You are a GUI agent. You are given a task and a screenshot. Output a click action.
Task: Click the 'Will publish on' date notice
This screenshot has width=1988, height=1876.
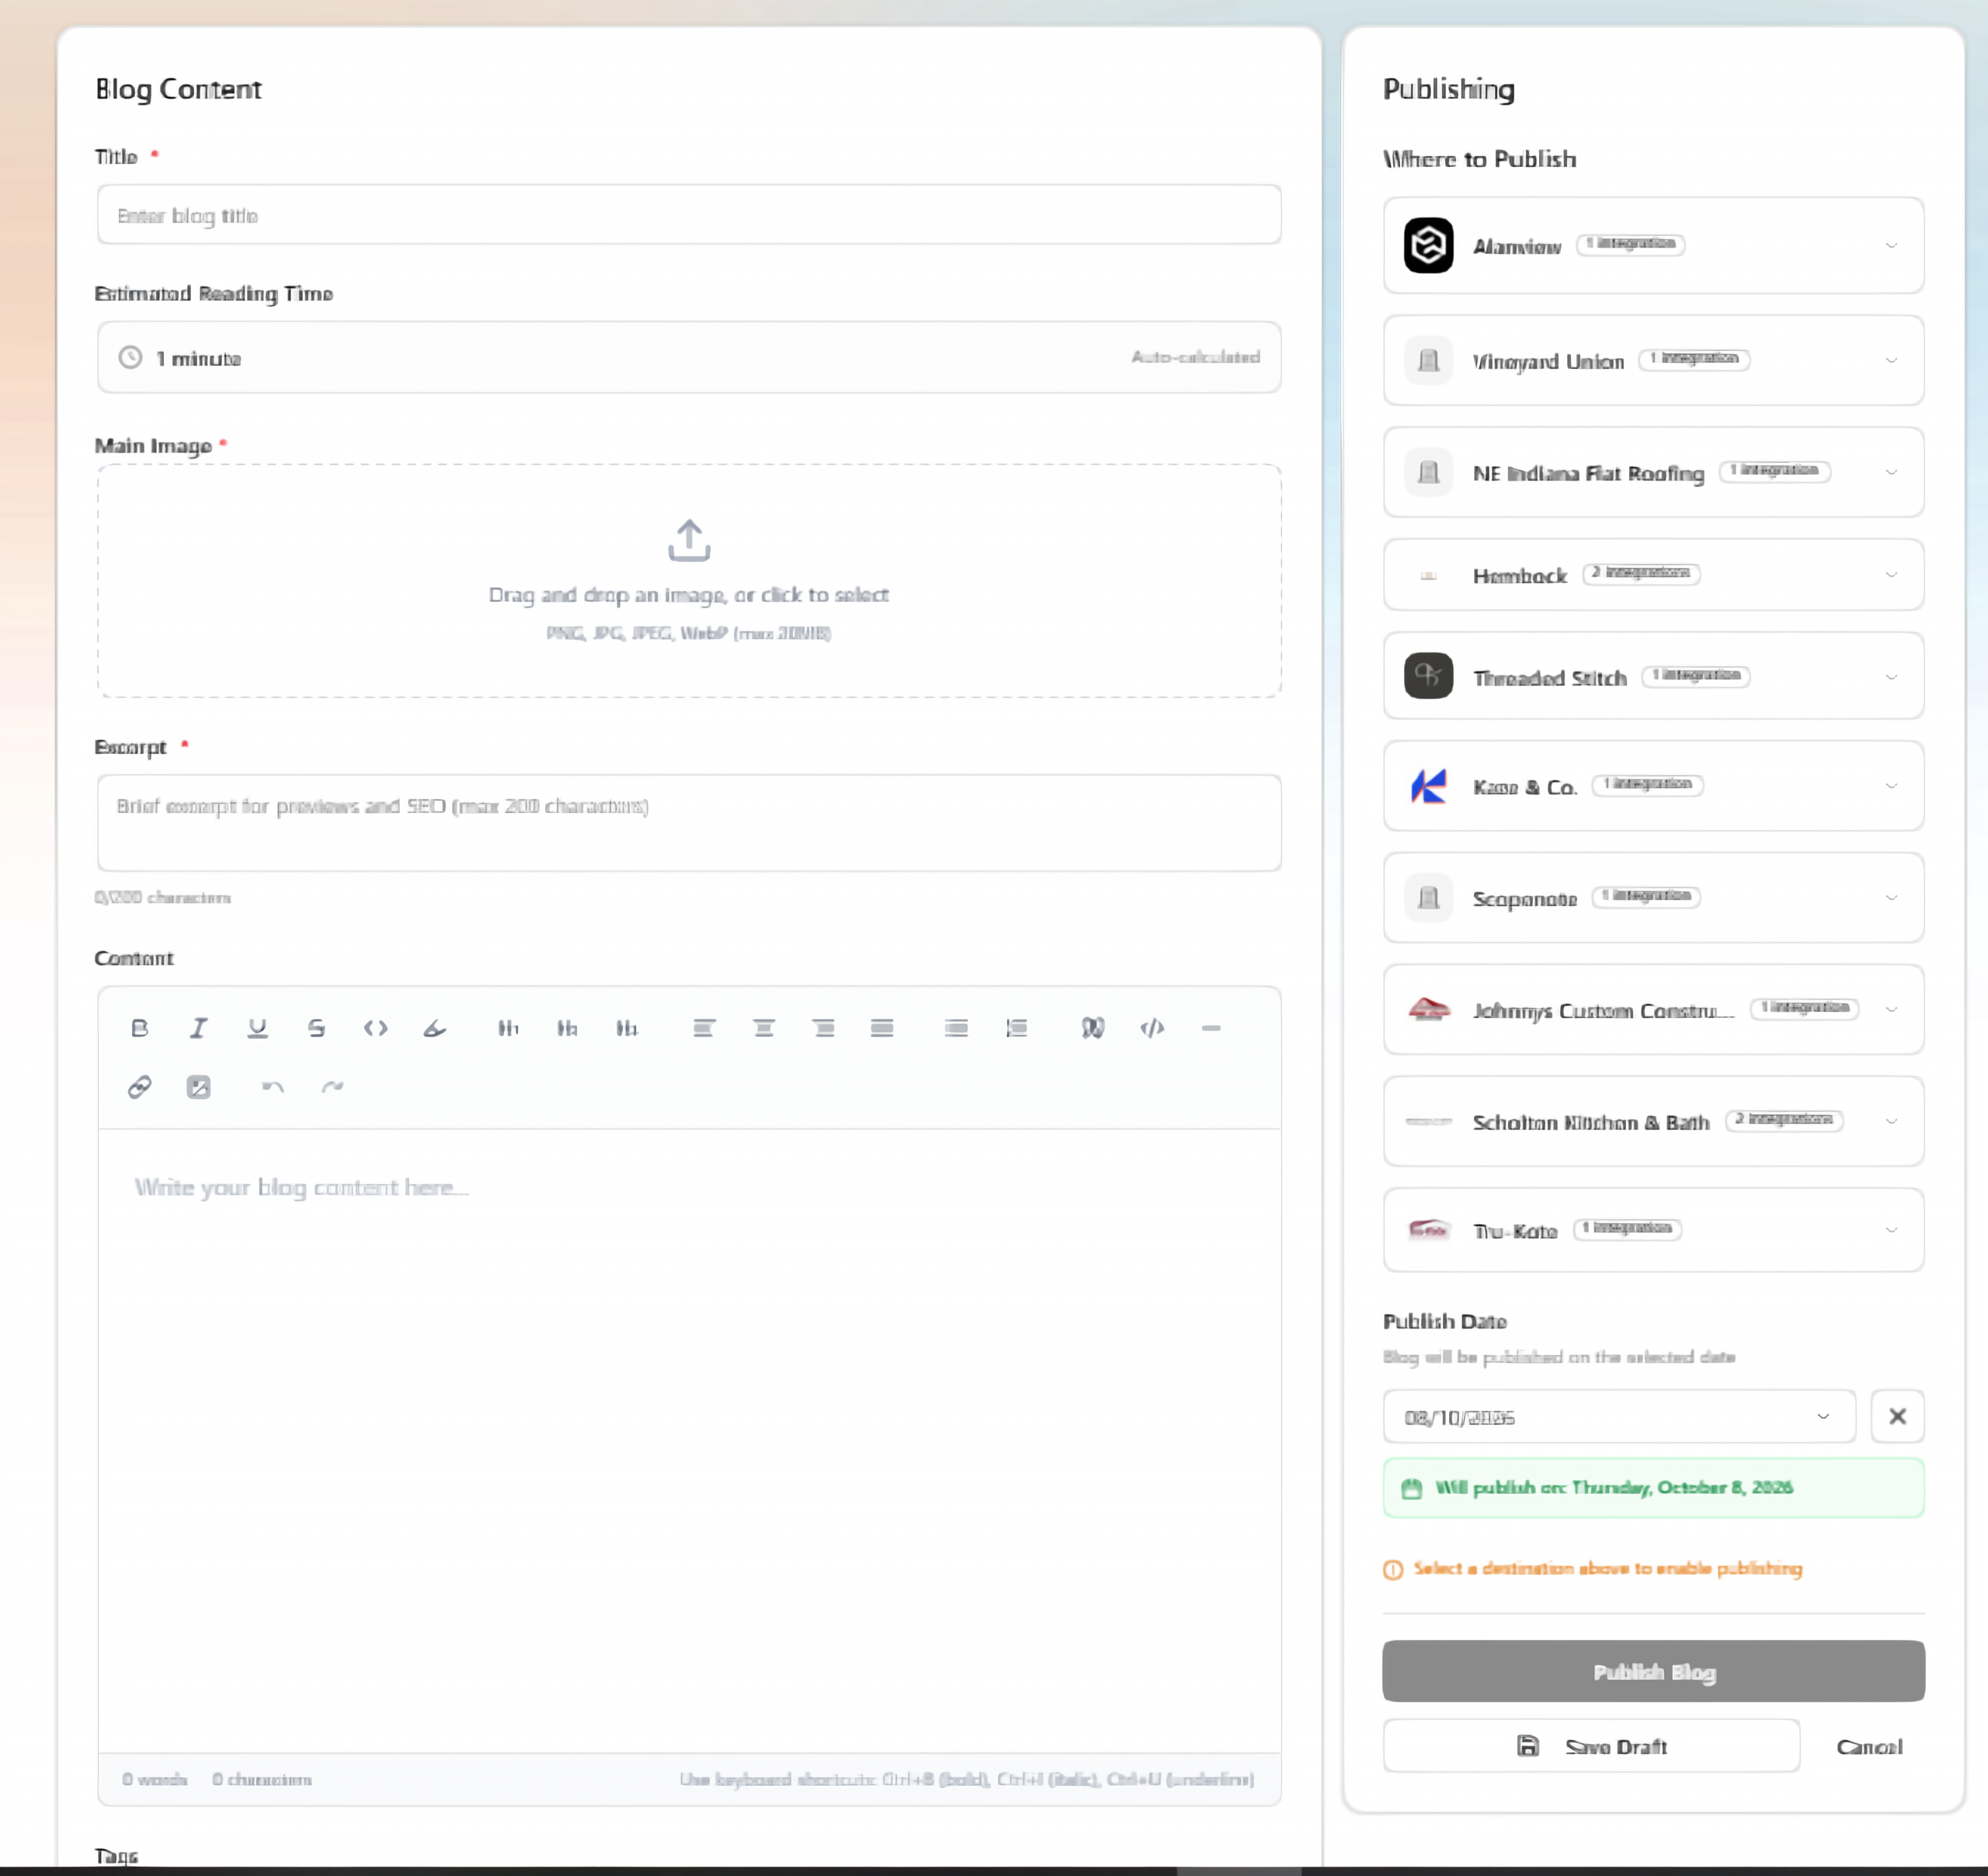click(1653, 1488)
